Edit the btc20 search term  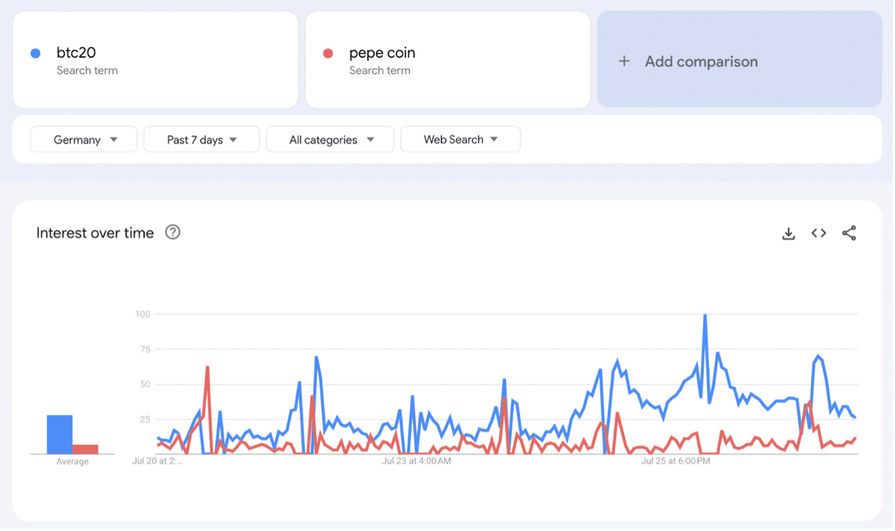pos(76,53)
